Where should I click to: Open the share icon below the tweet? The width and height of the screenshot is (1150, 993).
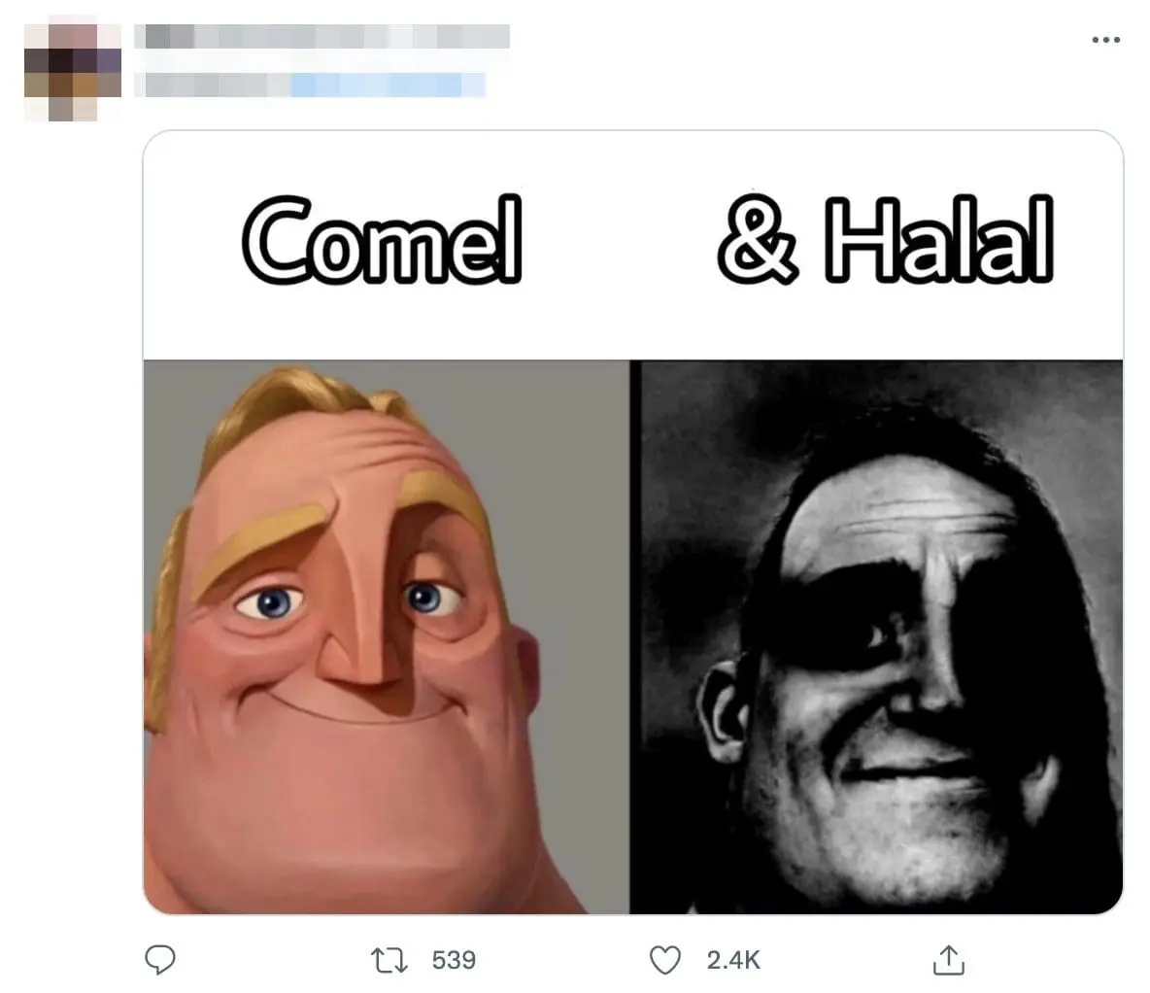coord(947,960)
